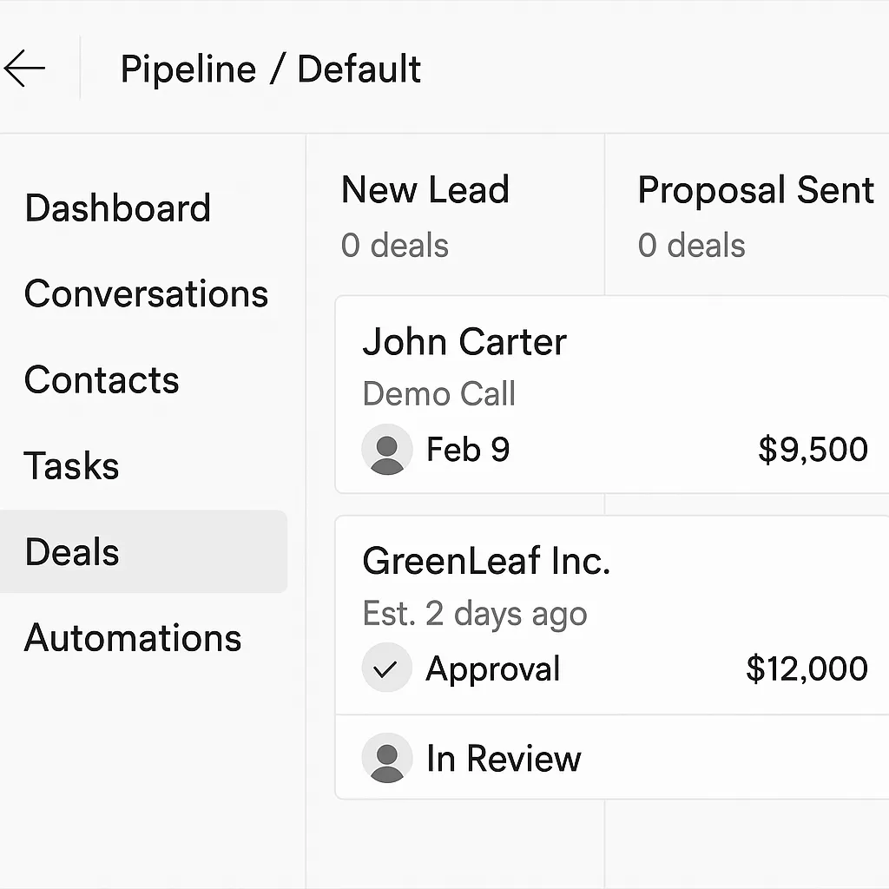Open Contacts from the sidebar
This screenshot has height=889, width=889.
pos(102,380)
